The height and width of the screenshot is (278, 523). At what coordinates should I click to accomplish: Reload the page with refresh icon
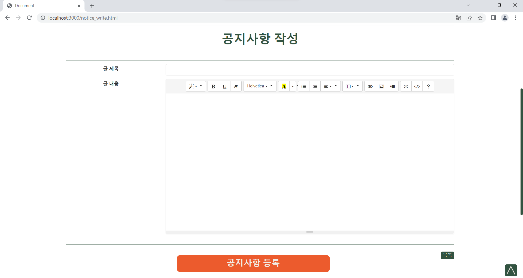pos(29,18)
